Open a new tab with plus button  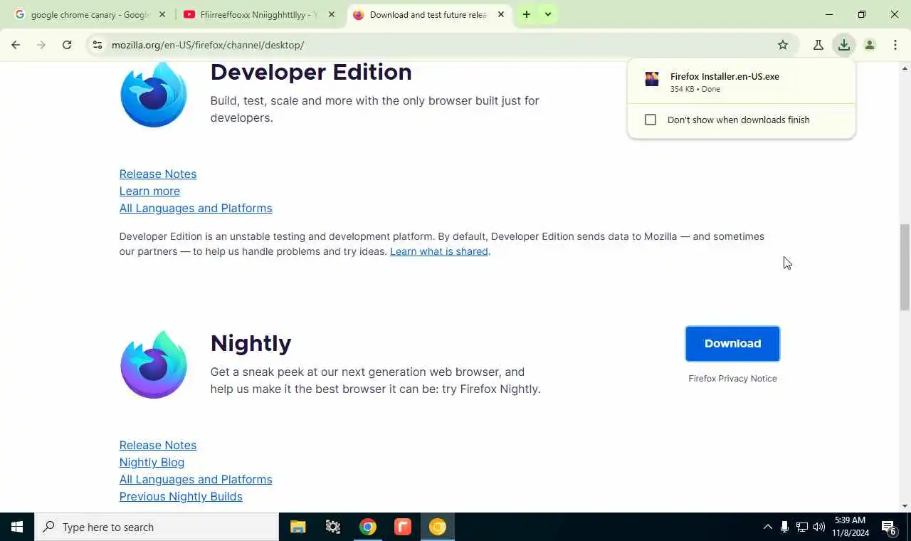pyautogui.click(x=527, y=14)
